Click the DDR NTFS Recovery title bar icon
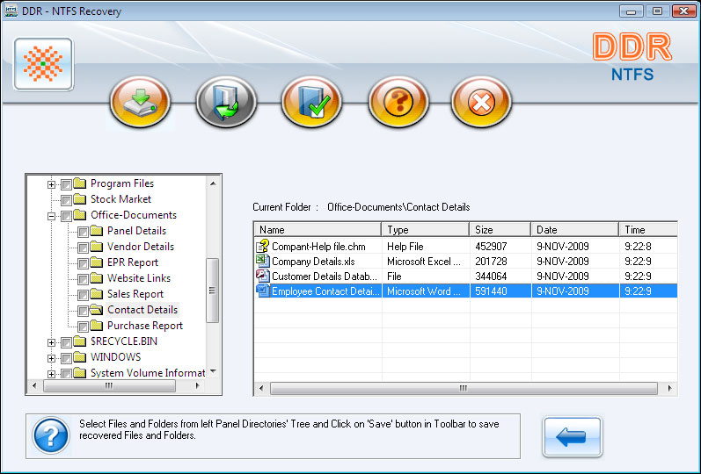This screenshot has height=474, width=701. pyautogui.click(x=11, y=11)
